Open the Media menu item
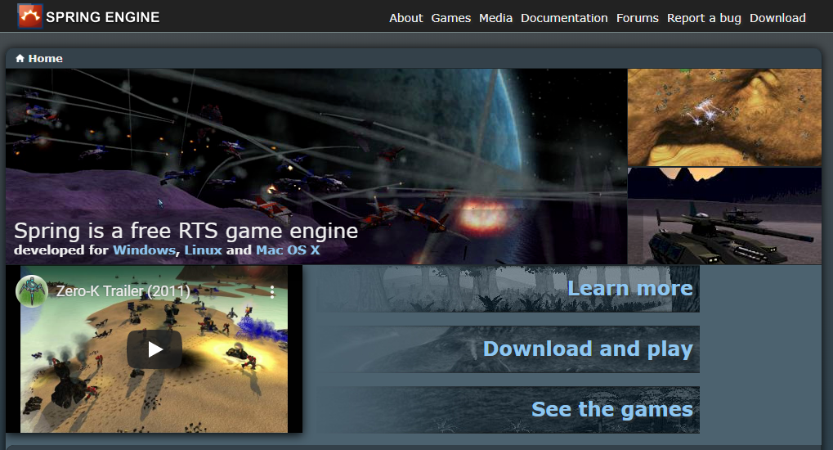This screenshot has width=833, height=450. click(495, 18)
